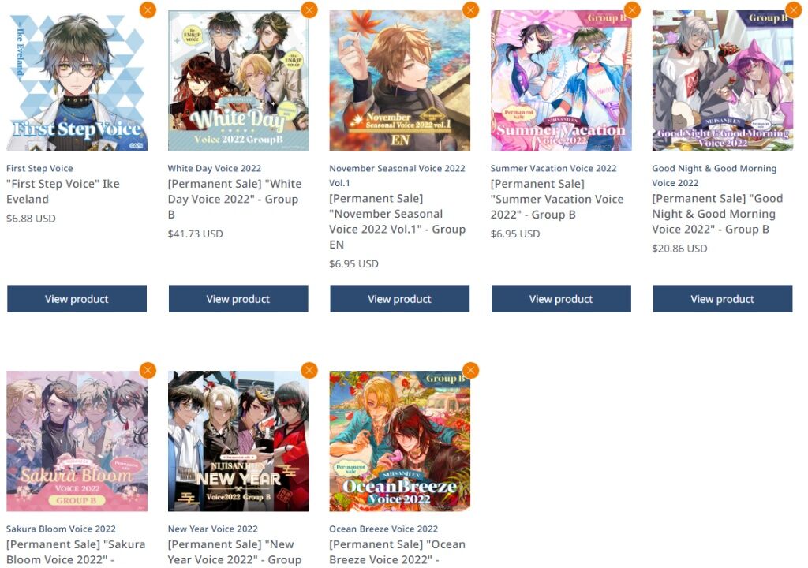Open "Good Night & Good Morning Voice 2022" - Group B title
This screenshot has width=808, height=568.
[717, 213]
